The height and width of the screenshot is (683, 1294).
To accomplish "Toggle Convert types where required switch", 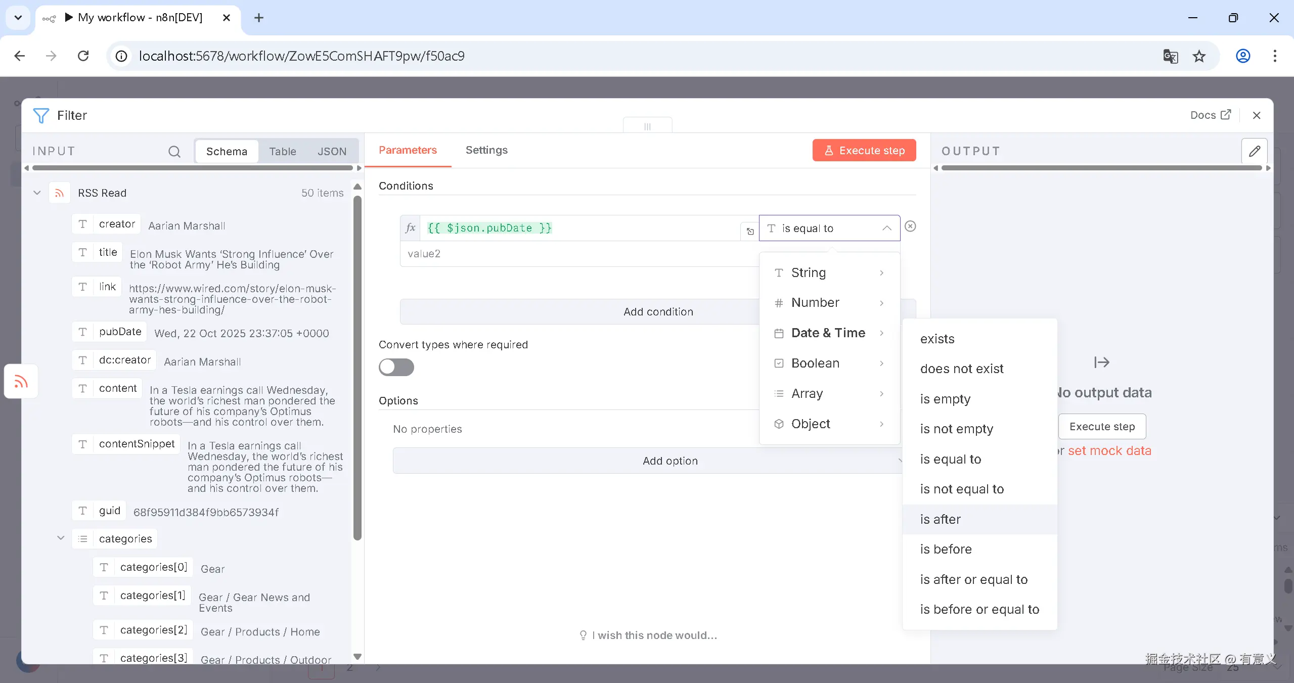I will click(x=396, y=367).
